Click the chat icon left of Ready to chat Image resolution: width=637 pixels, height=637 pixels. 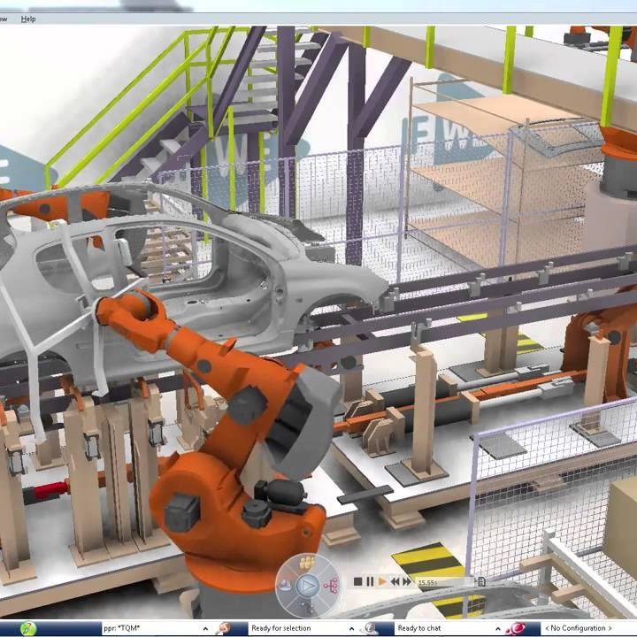371,628
